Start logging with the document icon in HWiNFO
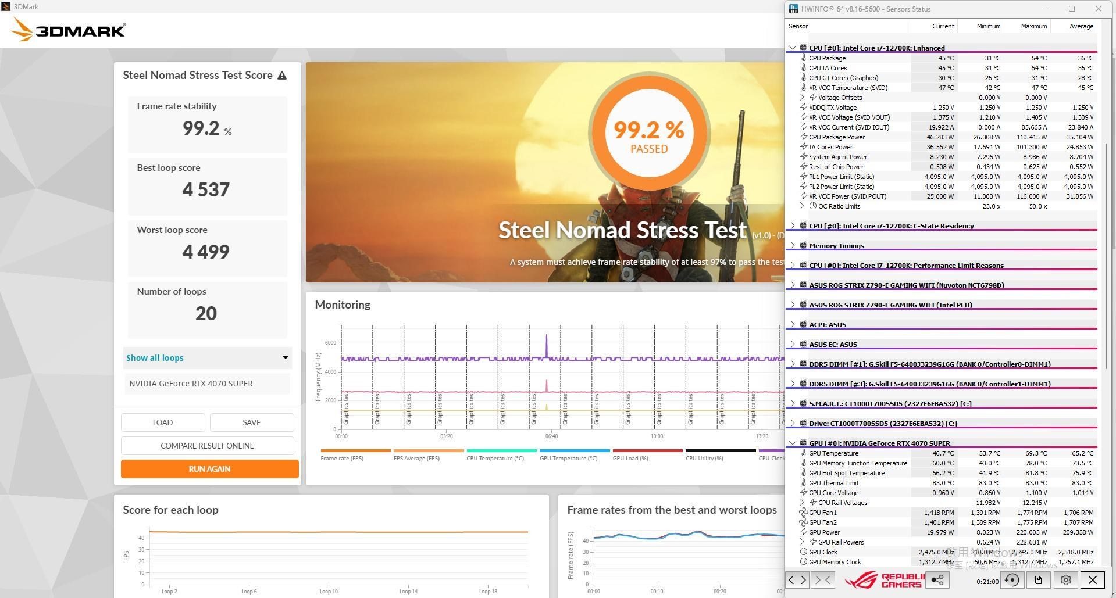The width and height of the screenshot is (1116, 598). point(1039,580)
